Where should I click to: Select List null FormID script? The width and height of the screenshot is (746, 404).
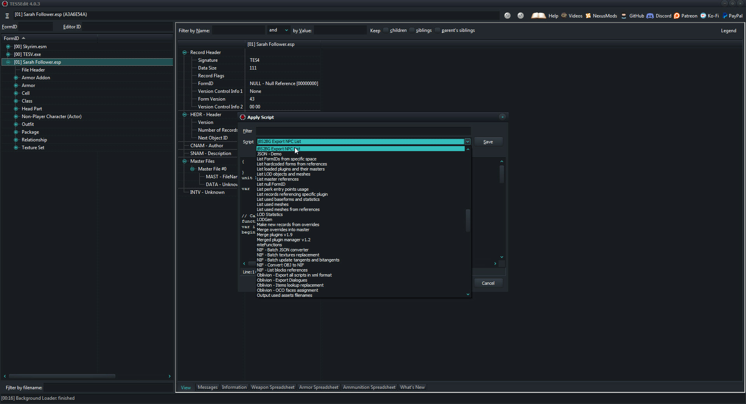tap(271, 184)
